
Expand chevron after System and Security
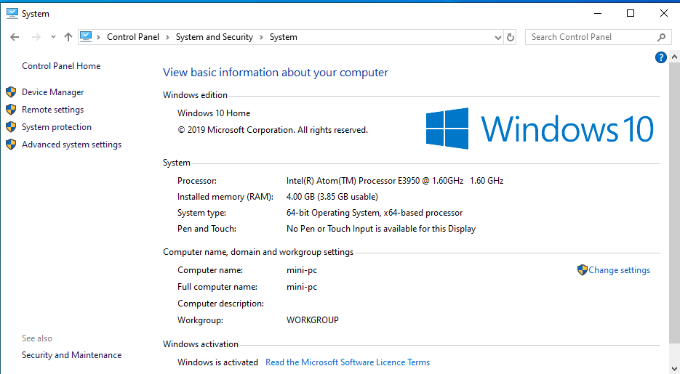click(x=262, y=37)
